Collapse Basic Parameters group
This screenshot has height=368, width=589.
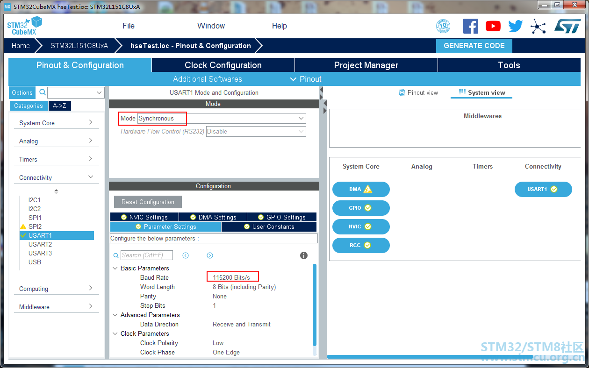coord(115,268)
